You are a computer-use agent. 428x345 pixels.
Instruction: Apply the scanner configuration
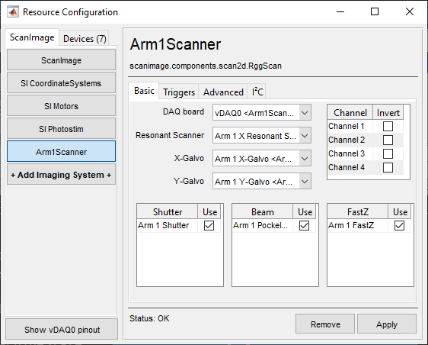387,324
